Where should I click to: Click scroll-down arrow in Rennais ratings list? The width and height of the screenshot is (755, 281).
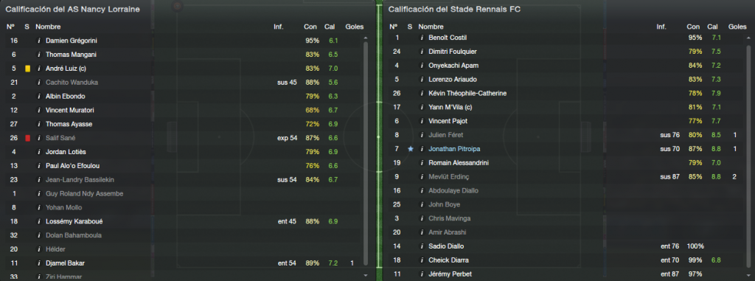pos(748,275)
